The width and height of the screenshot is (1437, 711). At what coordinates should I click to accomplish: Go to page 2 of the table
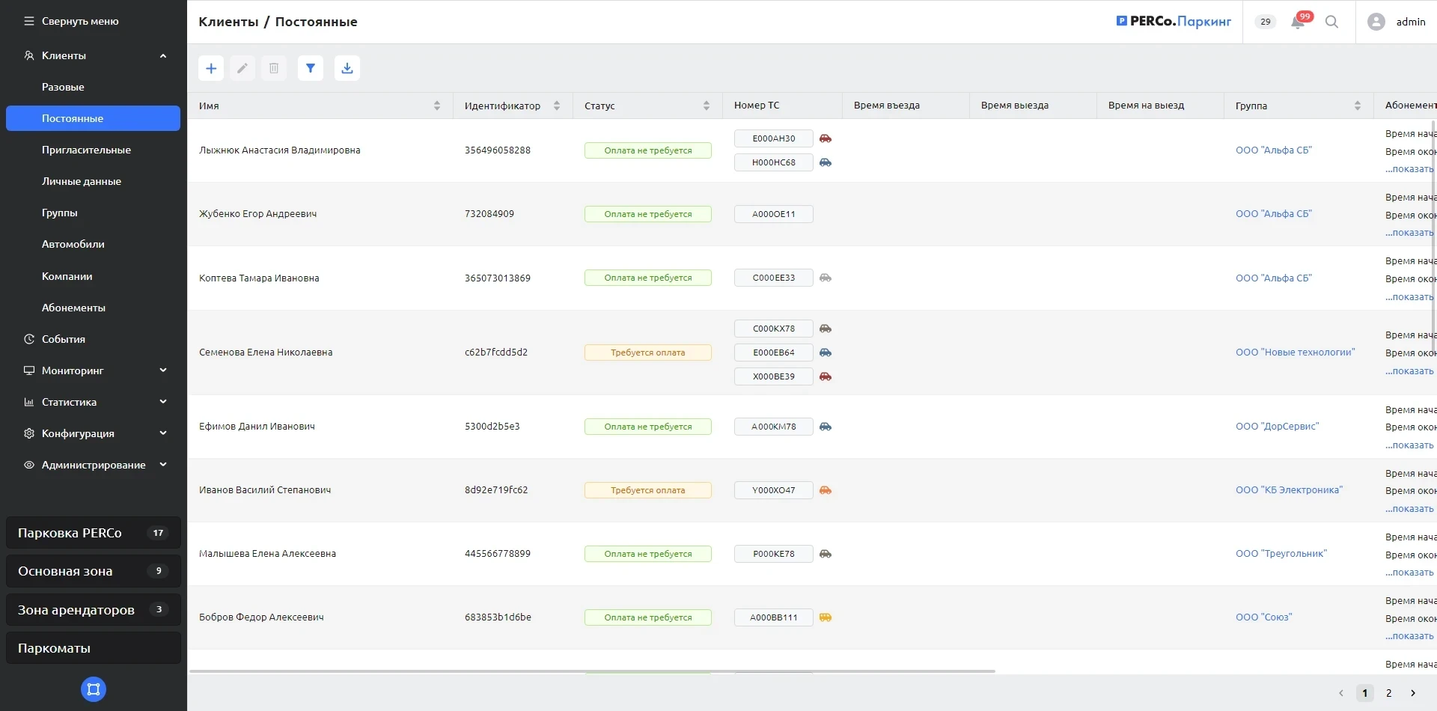pos(1388,693)
